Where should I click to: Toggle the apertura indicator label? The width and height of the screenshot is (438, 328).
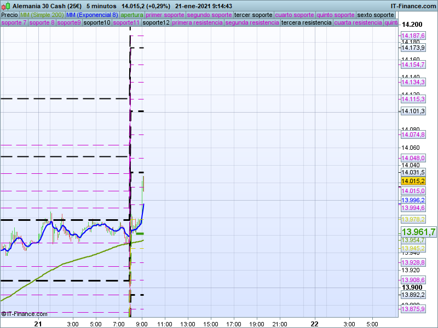[x=132, y=15]
